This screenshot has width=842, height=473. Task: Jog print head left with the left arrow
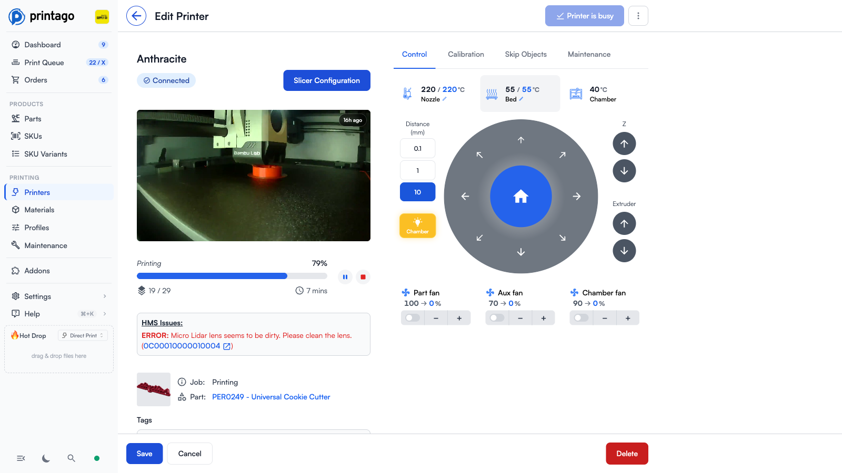pos(465,196)
